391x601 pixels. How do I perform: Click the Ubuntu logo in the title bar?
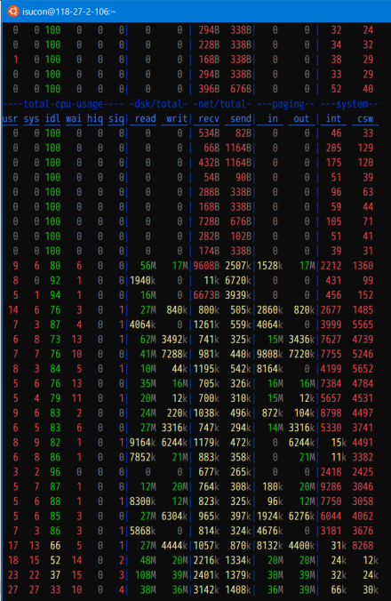(x=13, y=12)
